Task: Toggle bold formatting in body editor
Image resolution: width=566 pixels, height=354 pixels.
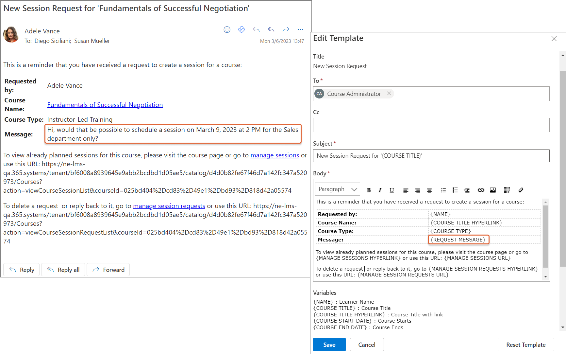Action: pos(369,190)
